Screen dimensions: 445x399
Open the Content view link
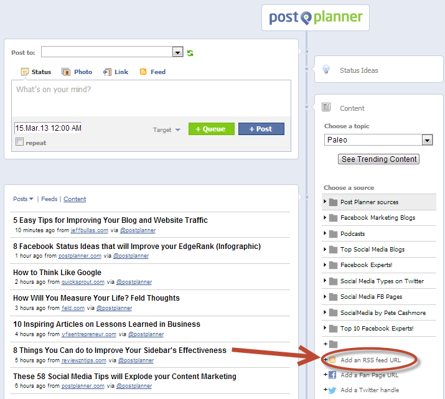point(75,199)
